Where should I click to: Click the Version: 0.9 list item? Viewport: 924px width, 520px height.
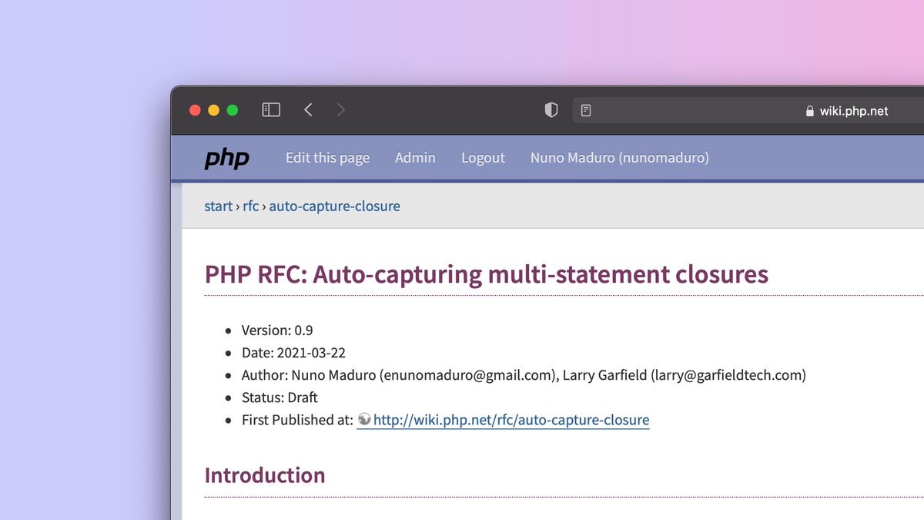(x=277, y=330)
